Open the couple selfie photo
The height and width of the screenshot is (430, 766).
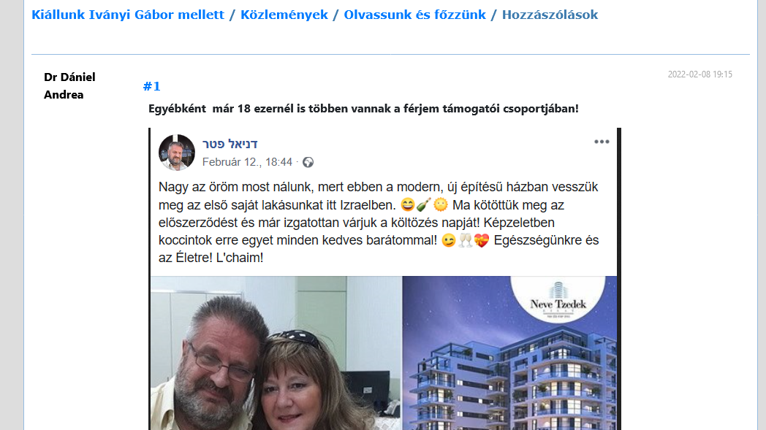(276, 353)
